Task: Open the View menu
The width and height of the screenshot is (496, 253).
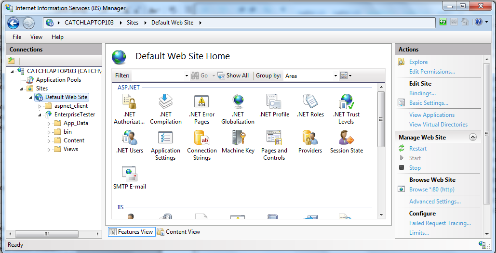Action: click(x=36, y=37)
